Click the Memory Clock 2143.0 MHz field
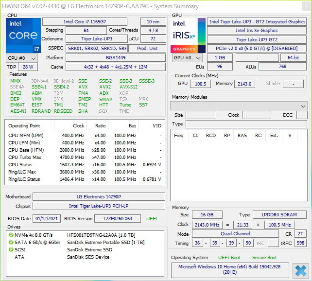This screenshot has height=281, width=312. 207,225
